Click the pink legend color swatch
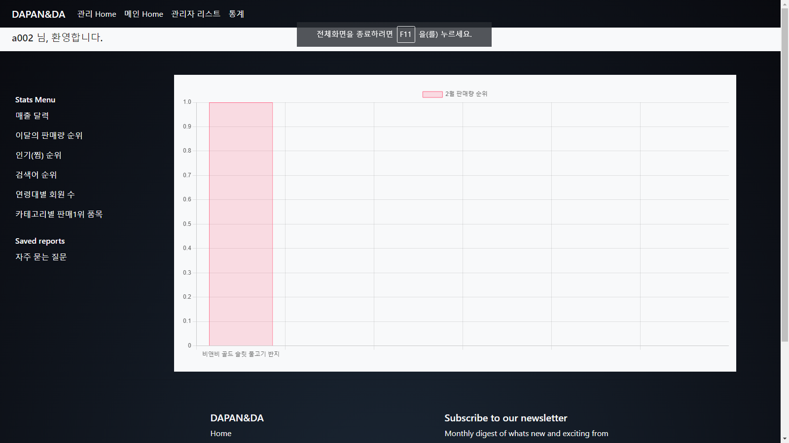This screenshot has height=443, width=789. 431,94
